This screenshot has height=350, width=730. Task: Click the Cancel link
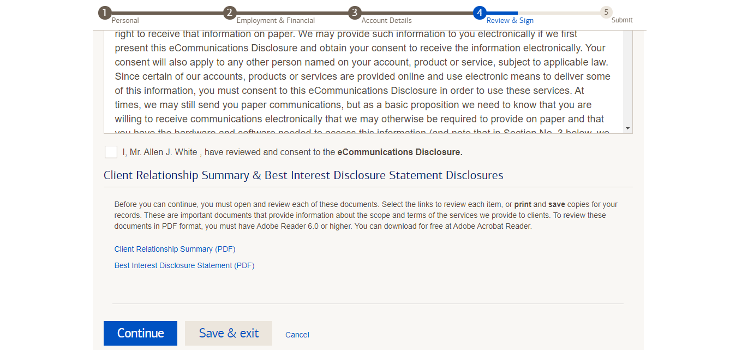coord(297,335)
